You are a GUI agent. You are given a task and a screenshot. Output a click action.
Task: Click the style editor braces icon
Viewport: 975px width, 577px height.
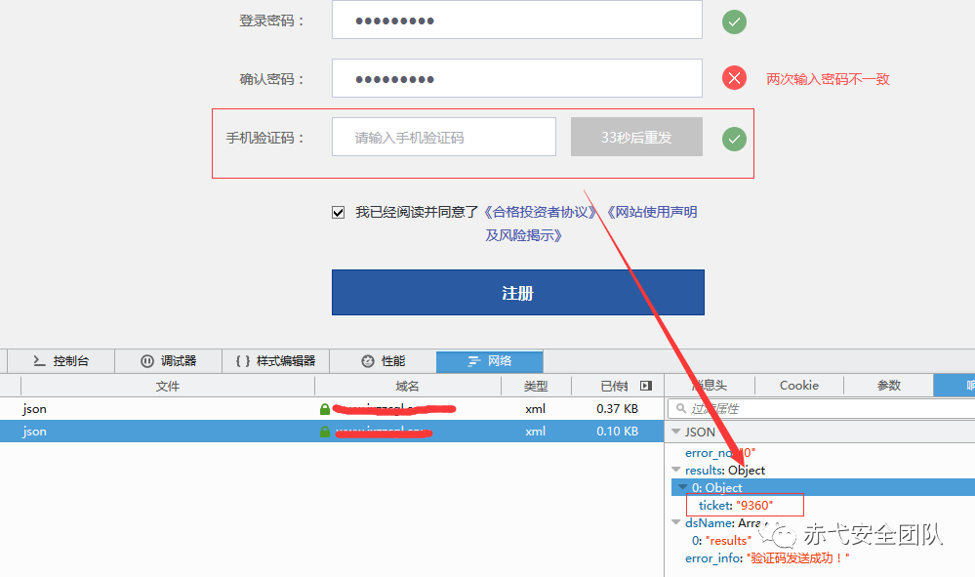point(243,360)
